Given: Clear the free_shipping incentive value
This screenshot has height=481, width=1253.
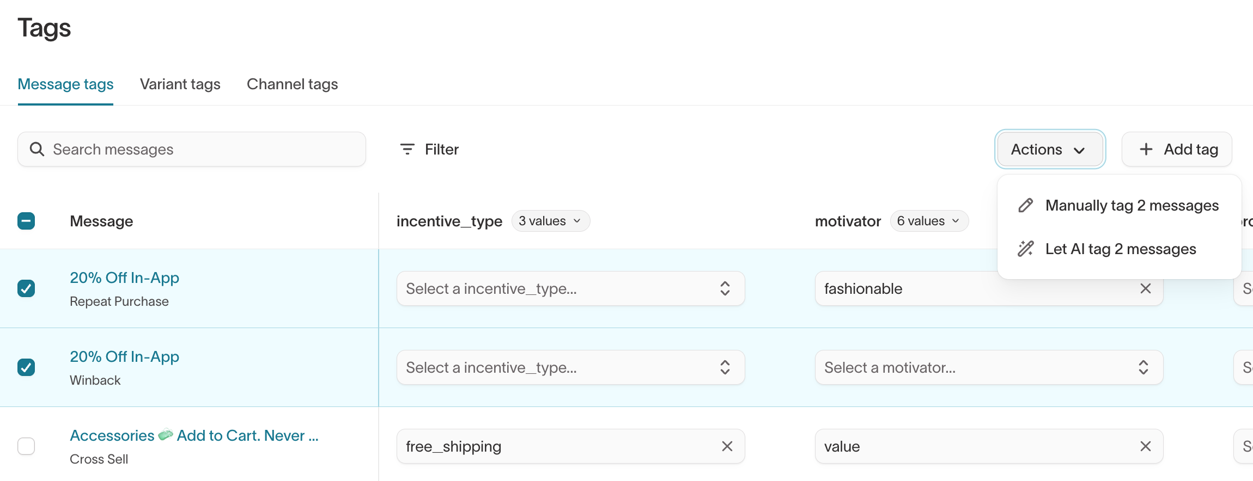Looking at the screenshot, I should click(x=727, y=446).
